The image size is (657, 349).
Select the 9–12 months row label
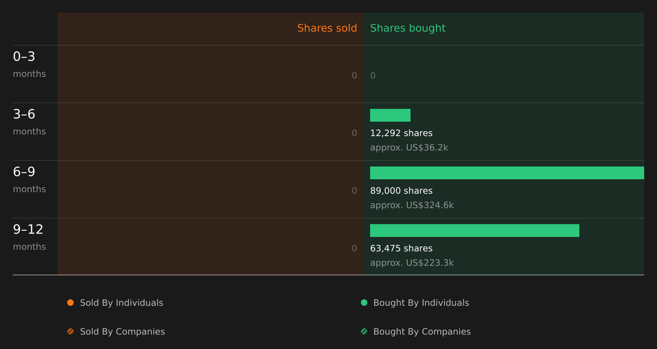(29, 237)
